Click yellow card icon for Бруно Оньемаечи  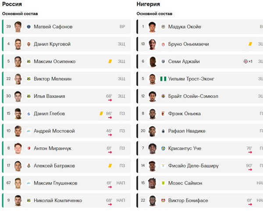(250, 44)
